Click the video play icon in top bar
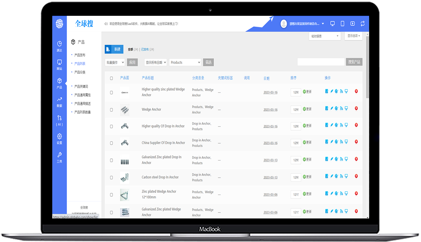 [353, 24]
